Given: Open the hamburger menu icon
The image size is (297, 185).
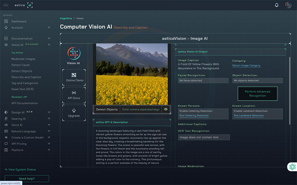Looking at the screenshot, I should point(6,5).
